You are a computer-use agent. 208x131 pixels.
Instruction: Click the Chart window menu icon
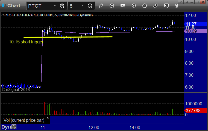[x=4, y=6]
